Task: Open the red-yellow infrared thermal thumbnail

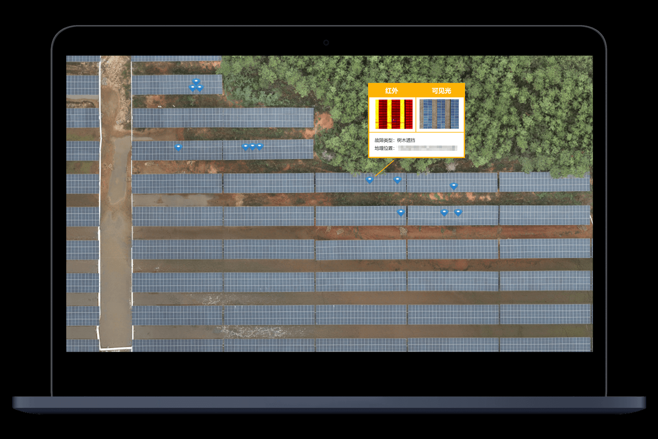Action: tap(394, 114)
